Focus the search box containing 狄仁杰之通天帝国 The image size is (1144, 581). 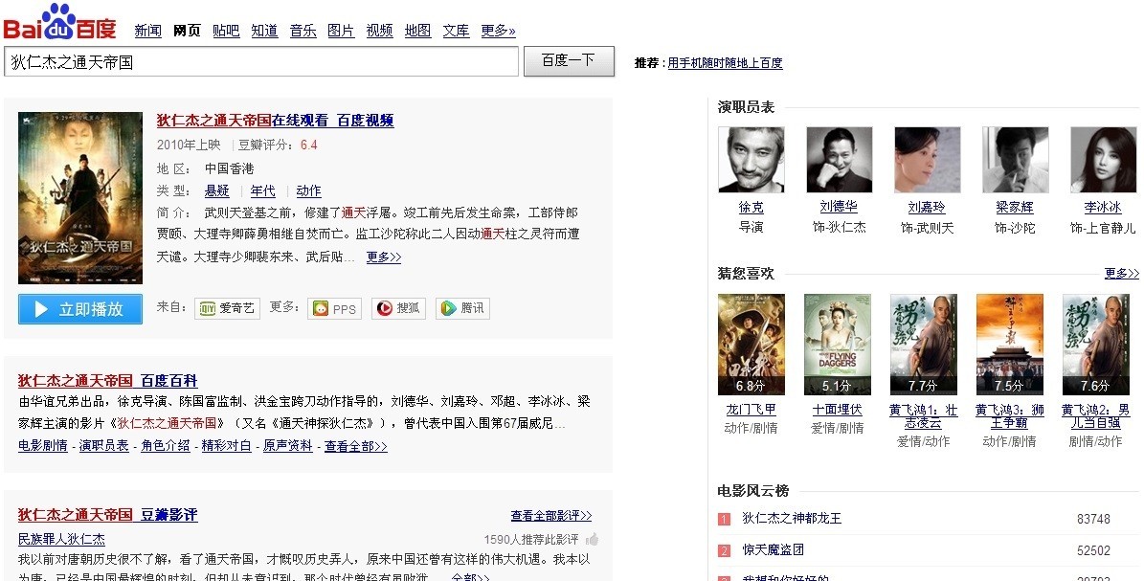261,62
